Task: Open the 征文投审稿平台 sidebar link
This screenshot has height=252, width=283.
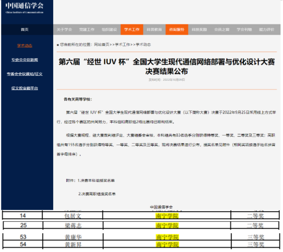Action: point(25,88)
